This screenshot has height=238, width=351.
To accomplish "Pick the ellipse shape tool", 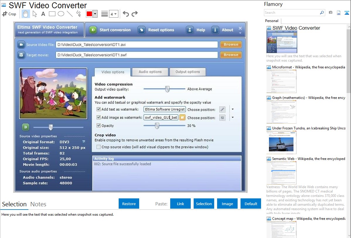I will (x=61, y=14).
